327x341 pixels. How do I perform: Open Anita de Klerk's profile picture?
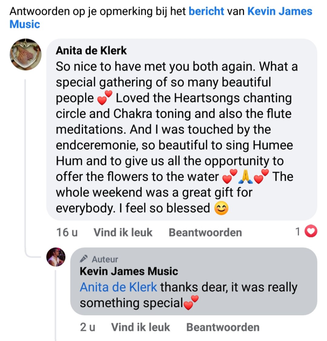25,55
